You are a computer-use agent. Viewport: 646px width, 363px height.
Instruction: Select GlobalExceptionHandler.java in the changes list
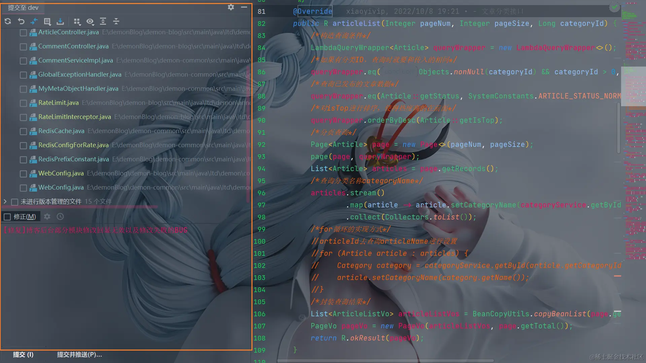pos(80,75)
